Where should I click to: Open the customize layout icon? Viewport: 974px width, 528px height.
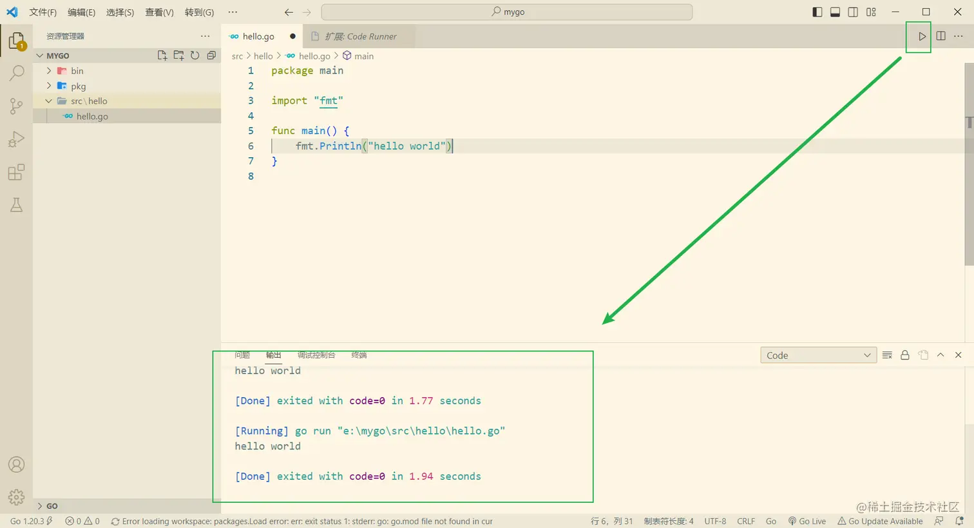[871, 12]
